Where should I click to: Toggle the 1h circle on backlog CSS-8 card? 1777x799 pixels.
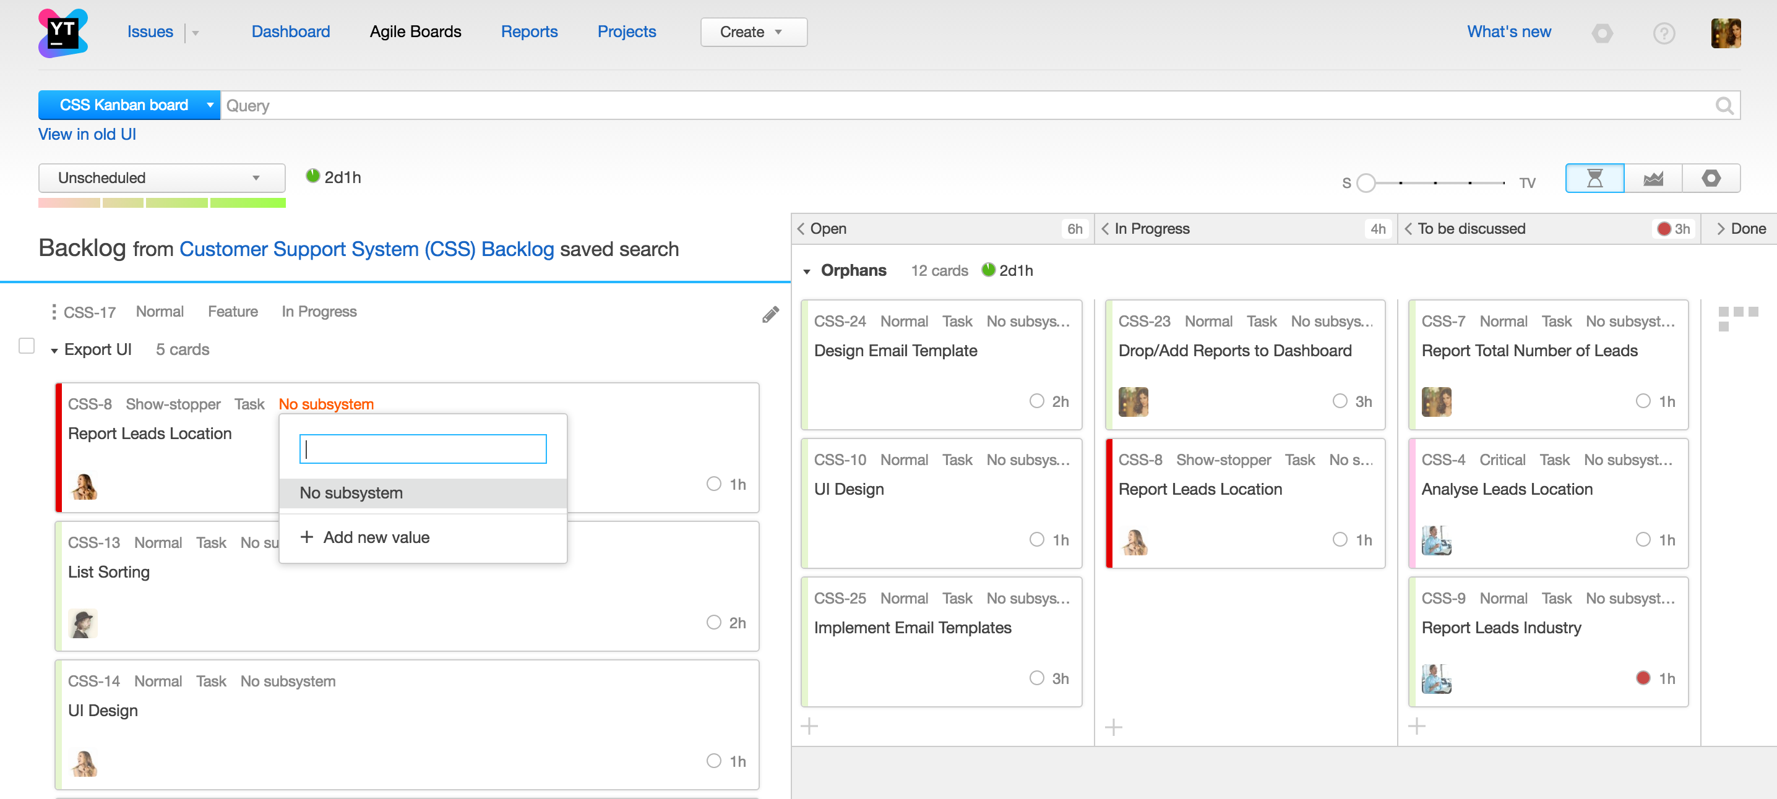pos(714,484)
